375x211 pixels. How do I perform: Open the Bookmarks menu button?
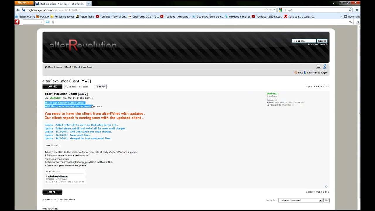[x=352, y=16]
